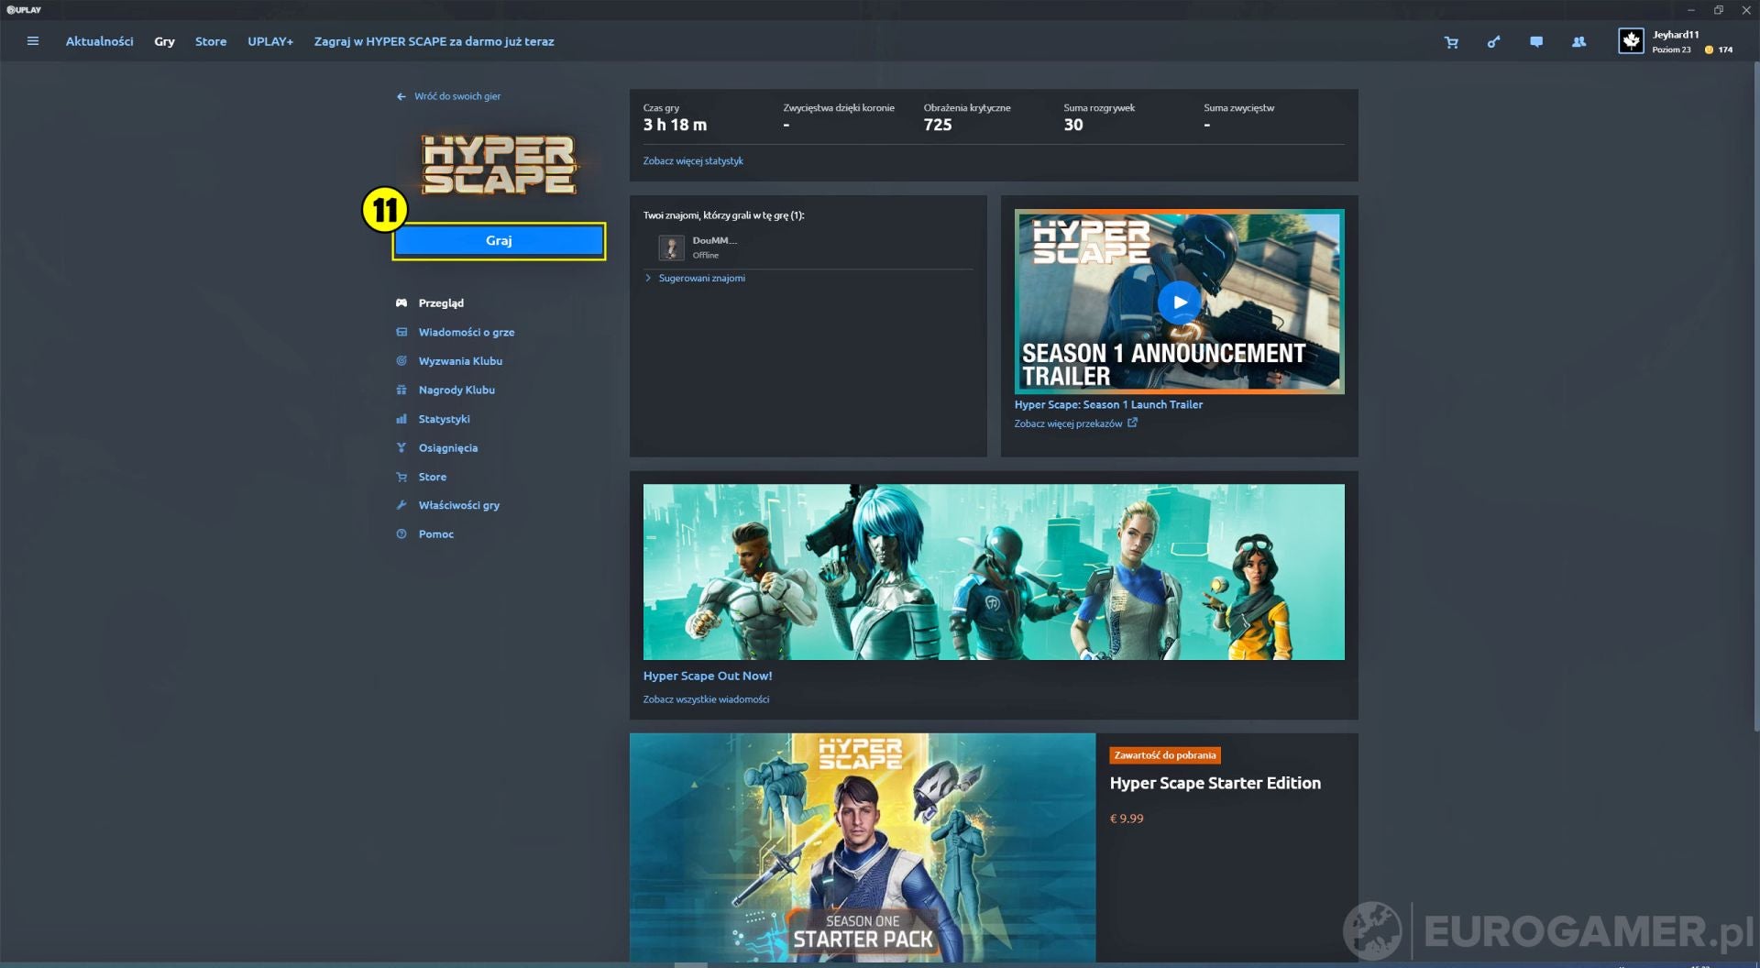Click the trophy icon beside Osiągnięcia

tap(401, 447)
